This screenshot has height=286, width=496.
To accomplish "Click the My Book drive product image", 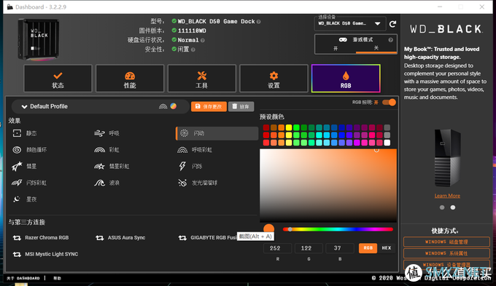I will click(x=447, y=157).
